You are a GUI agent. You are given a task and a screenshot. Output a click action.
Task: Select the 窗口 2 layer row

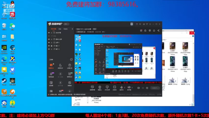click(x=60, y=49)
